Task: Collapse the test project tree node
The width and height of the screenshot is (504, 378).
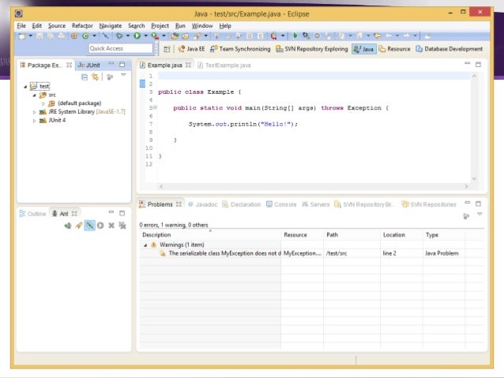Action: coord(26,86)
